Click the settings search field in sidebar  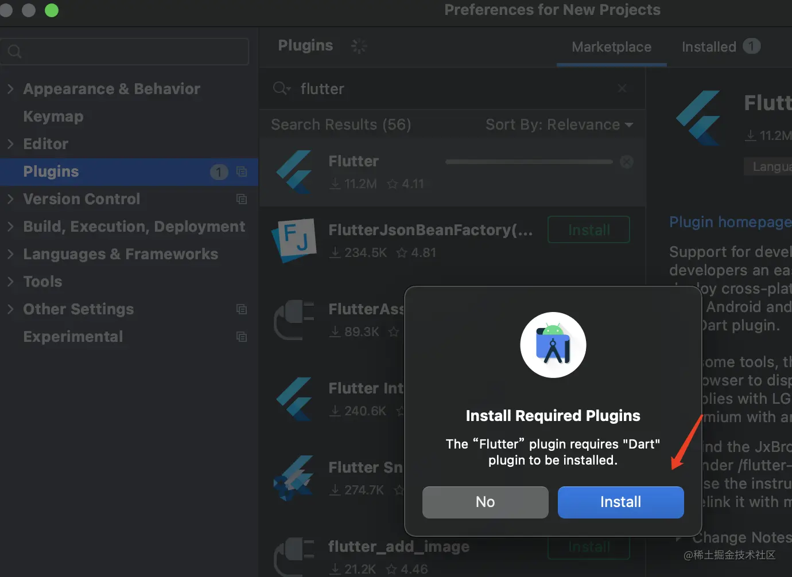[125, 52]
